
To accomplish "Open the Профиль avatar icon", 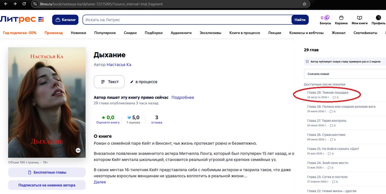I will coord(379,20).
